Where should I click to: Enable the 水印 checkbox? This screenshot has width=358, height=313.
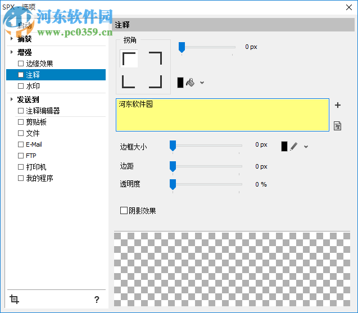pyautogui.click(x=21, y=86)
